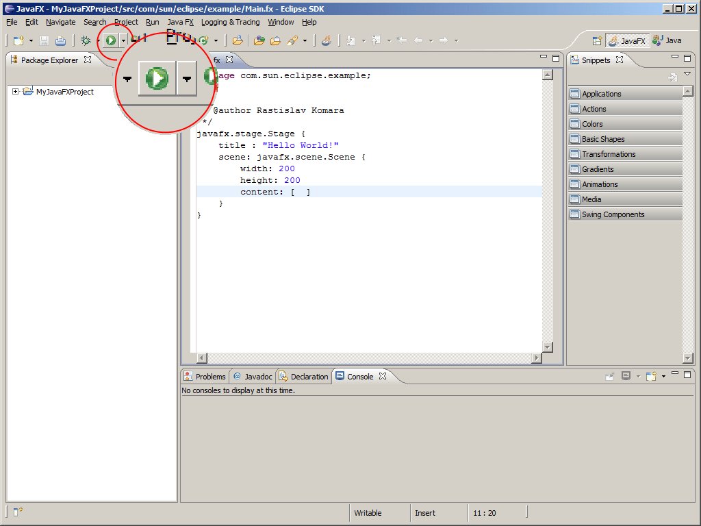Click the Debug bug icon
This screenshot has width=701, height=526.
[x=86, y=41]
